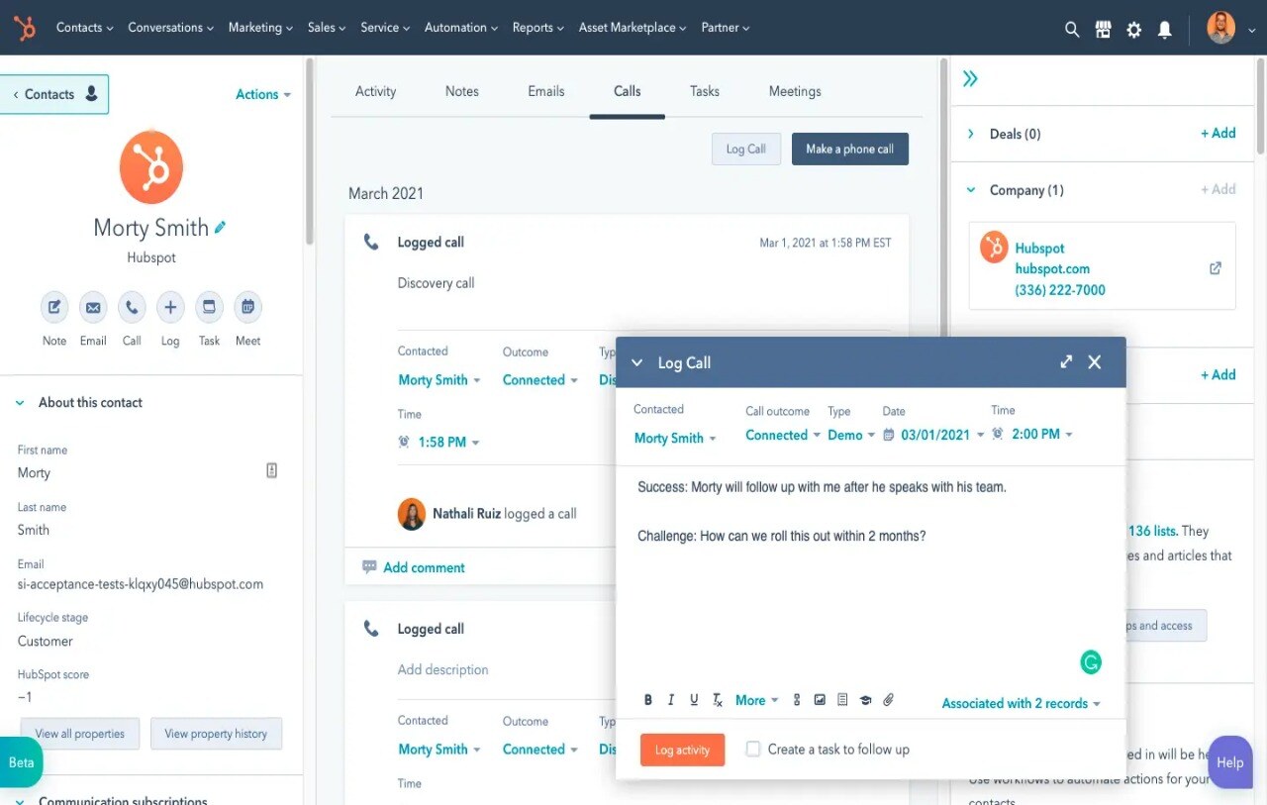Viewport: 1267px width, 805px height.
Task: Switch to Tasks tab
Action: 705,91
